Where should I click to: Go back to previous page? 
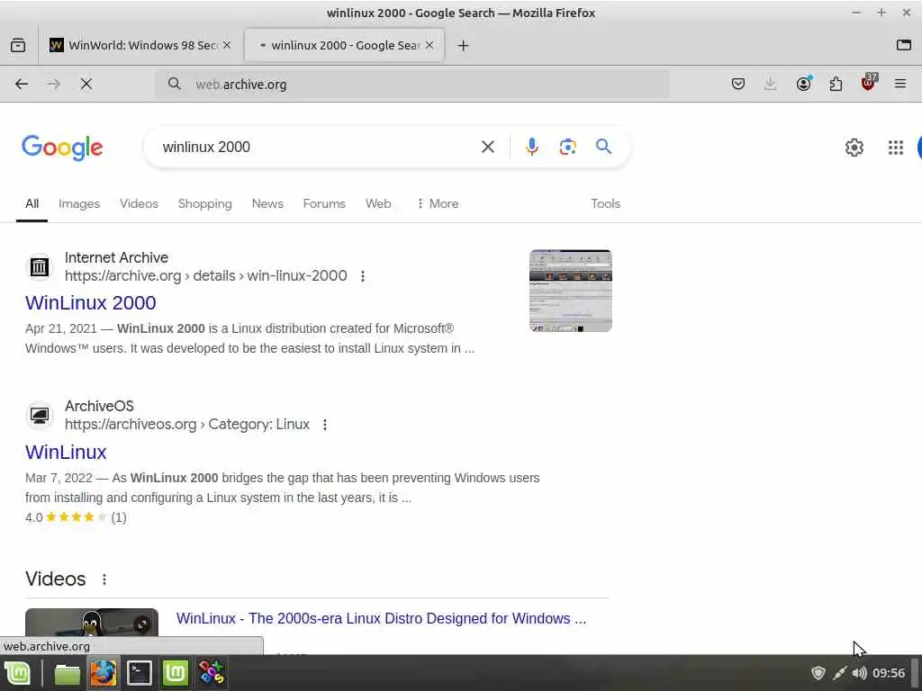pos(22,84)
